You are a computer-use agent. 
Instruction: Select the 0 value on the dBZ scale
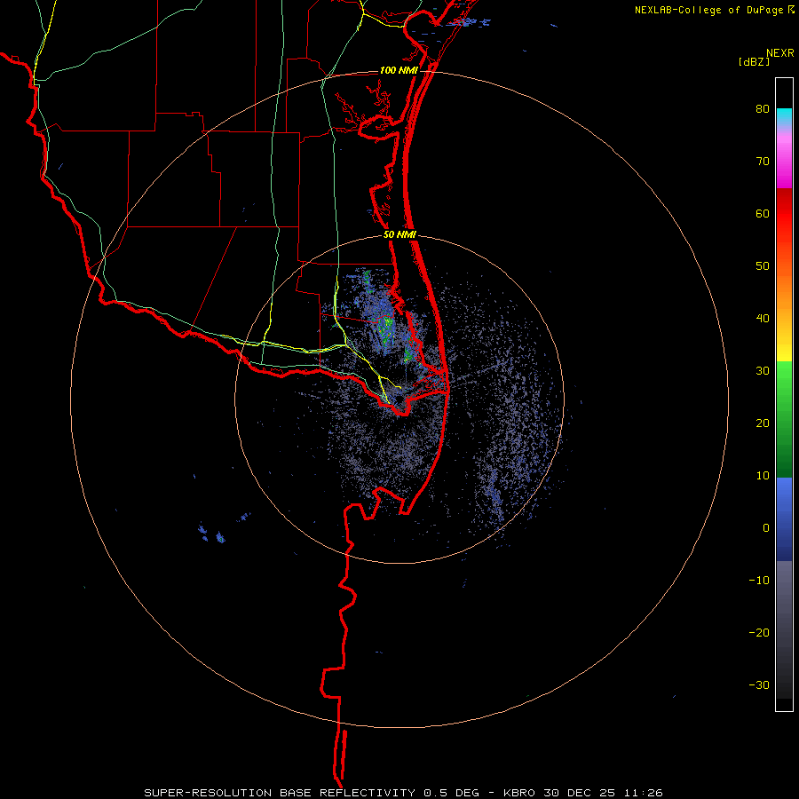point(766,528)
